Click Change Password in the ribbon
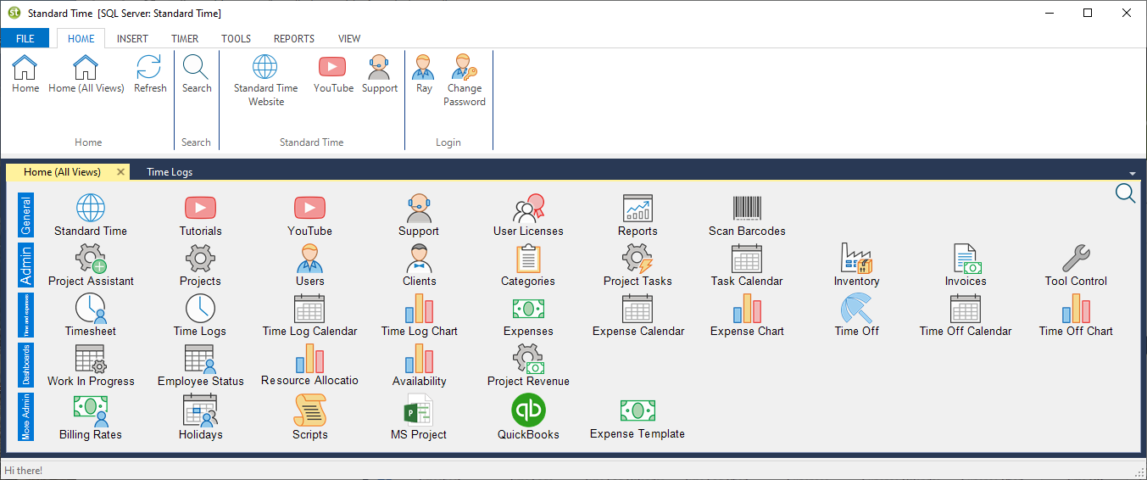 [465, 81]
